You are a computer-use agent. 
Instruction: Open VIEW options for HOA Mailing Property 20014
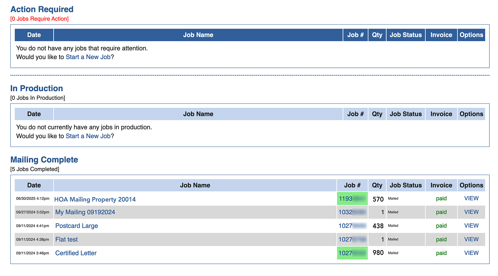point(471,198)
